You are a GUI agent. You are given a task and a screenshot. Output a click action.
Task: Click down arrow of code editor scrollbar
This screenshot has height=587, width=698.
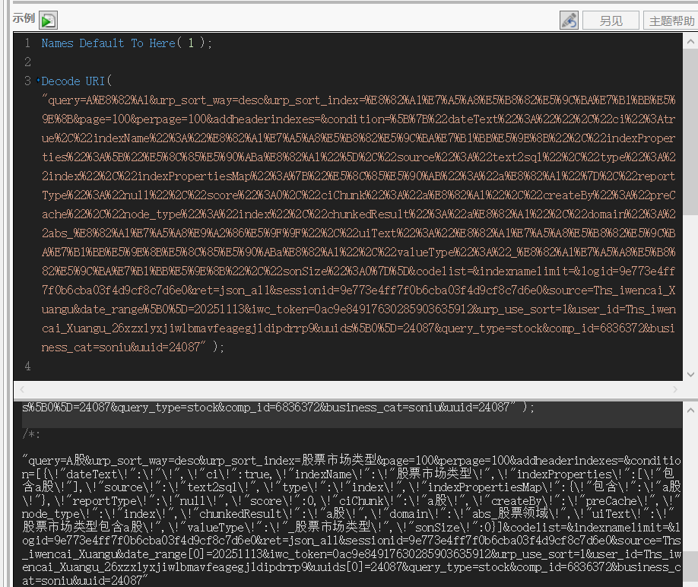click(690, 374)
